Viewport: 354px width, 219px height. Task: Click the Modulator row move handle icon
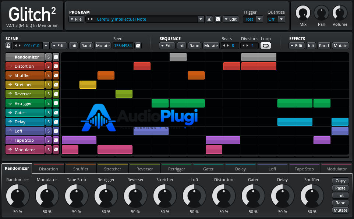tap(10, 149)
